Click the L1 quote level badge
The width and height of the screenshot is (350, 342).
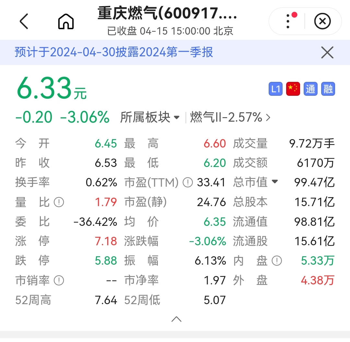(x=275, y=89)
